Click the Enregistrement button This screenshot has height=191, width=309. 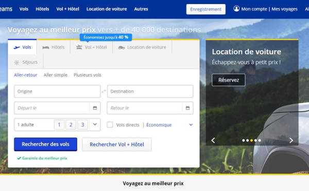(x=205, y=9)
